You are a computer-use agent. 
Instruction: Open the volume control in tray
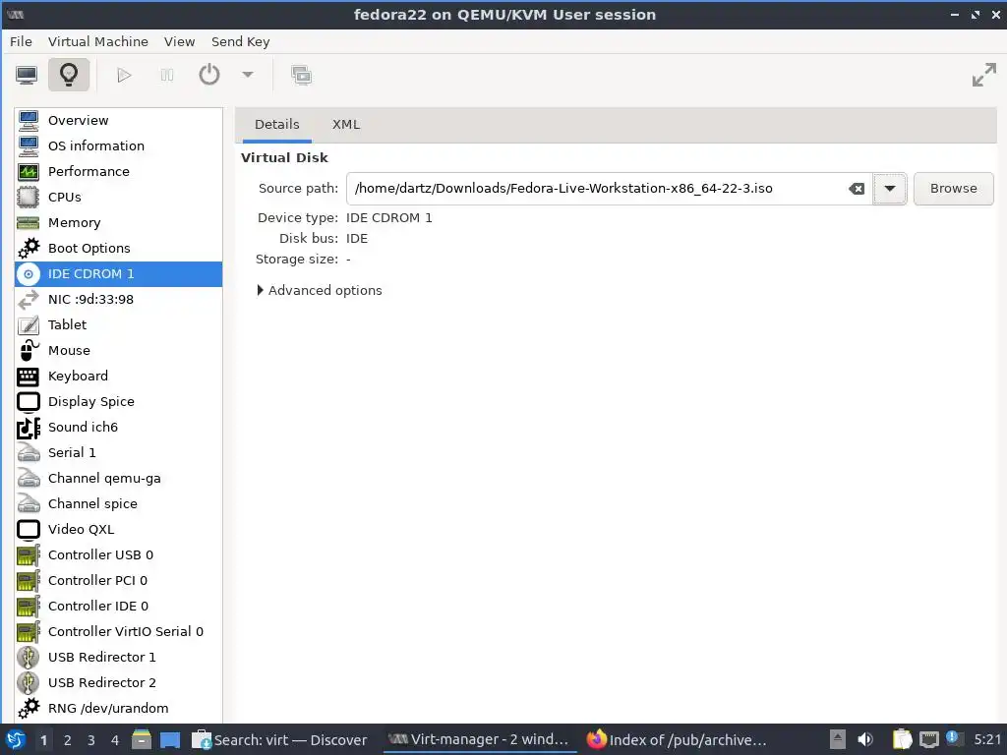pos(865,739)
